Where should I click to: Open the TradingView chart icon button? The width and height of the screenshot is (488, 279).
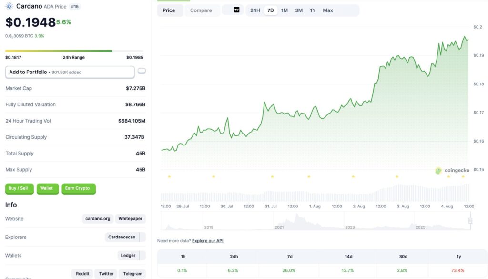click(x=236, y=10)
